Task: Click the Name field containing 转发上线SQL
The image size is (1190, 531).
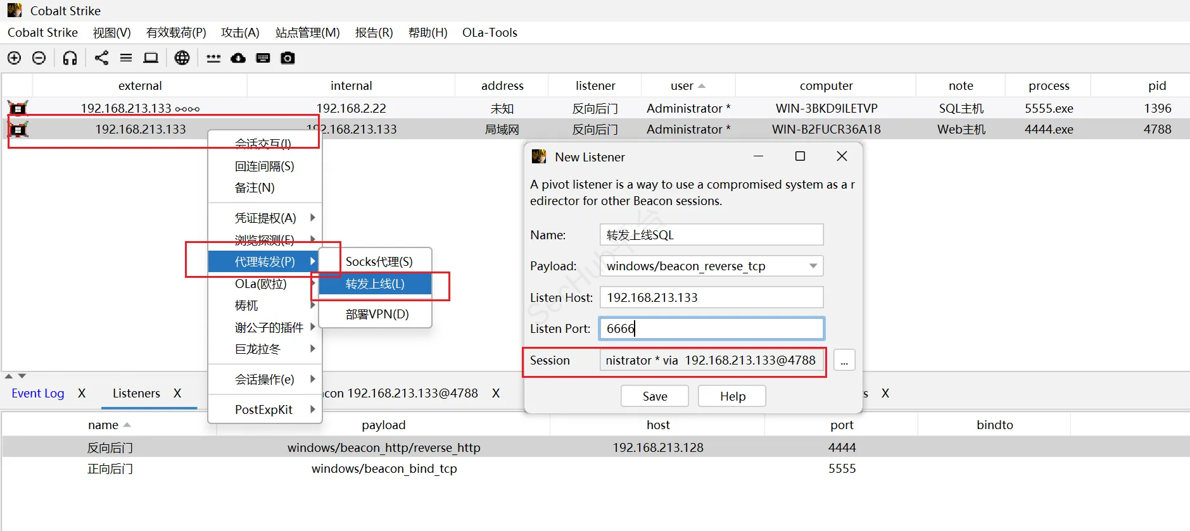Action: 711,235
